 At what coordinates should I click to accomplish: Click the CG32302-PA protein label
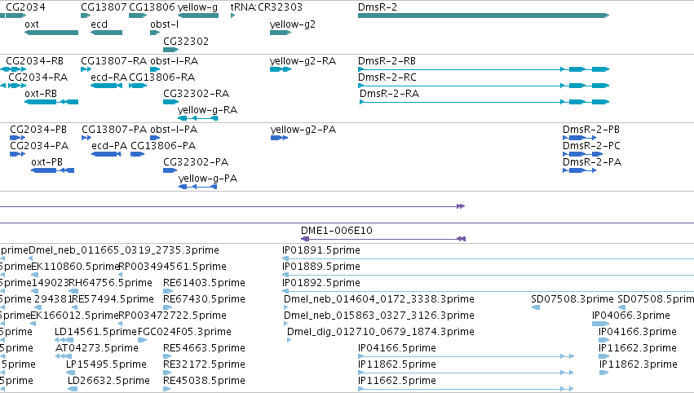[196, 162]
